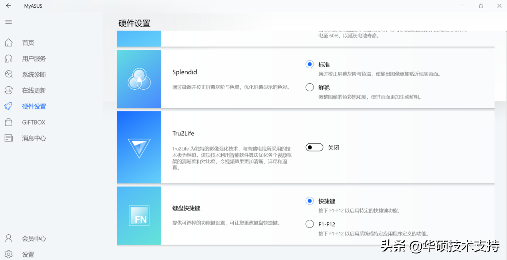
Task: Collapse the sidebar hamburger menu
Action: click(x=8, y=22)
